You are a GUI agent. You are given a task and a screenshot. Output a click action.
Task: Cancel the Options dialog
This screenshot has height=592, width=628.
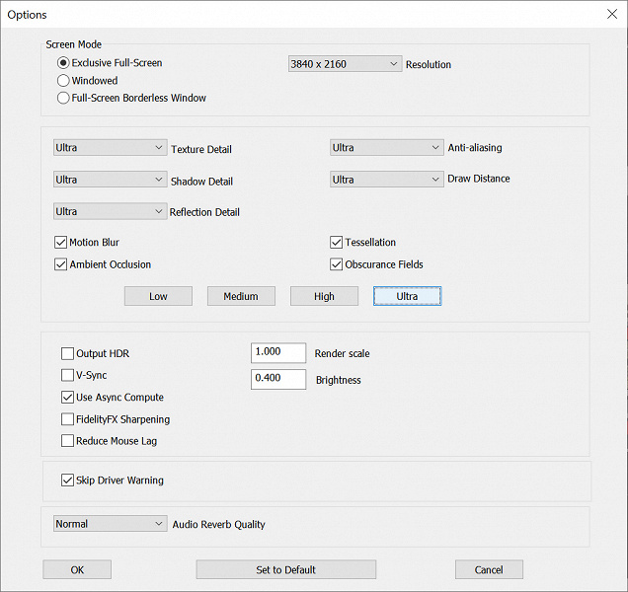[489, 569]
